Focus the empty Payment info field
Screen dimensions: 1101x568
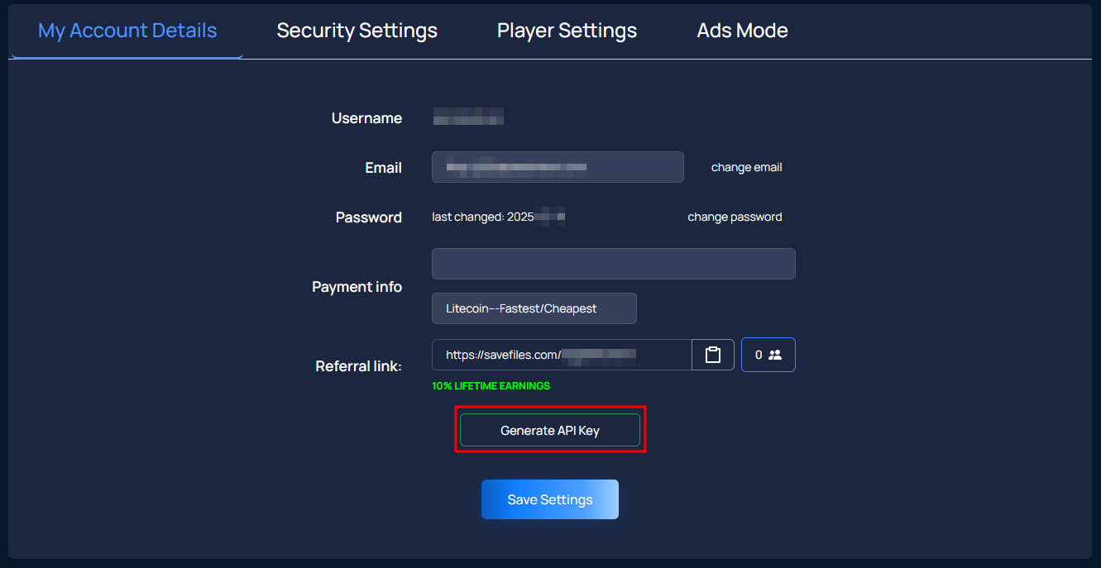pyautogui.click(x=614, y=264)
